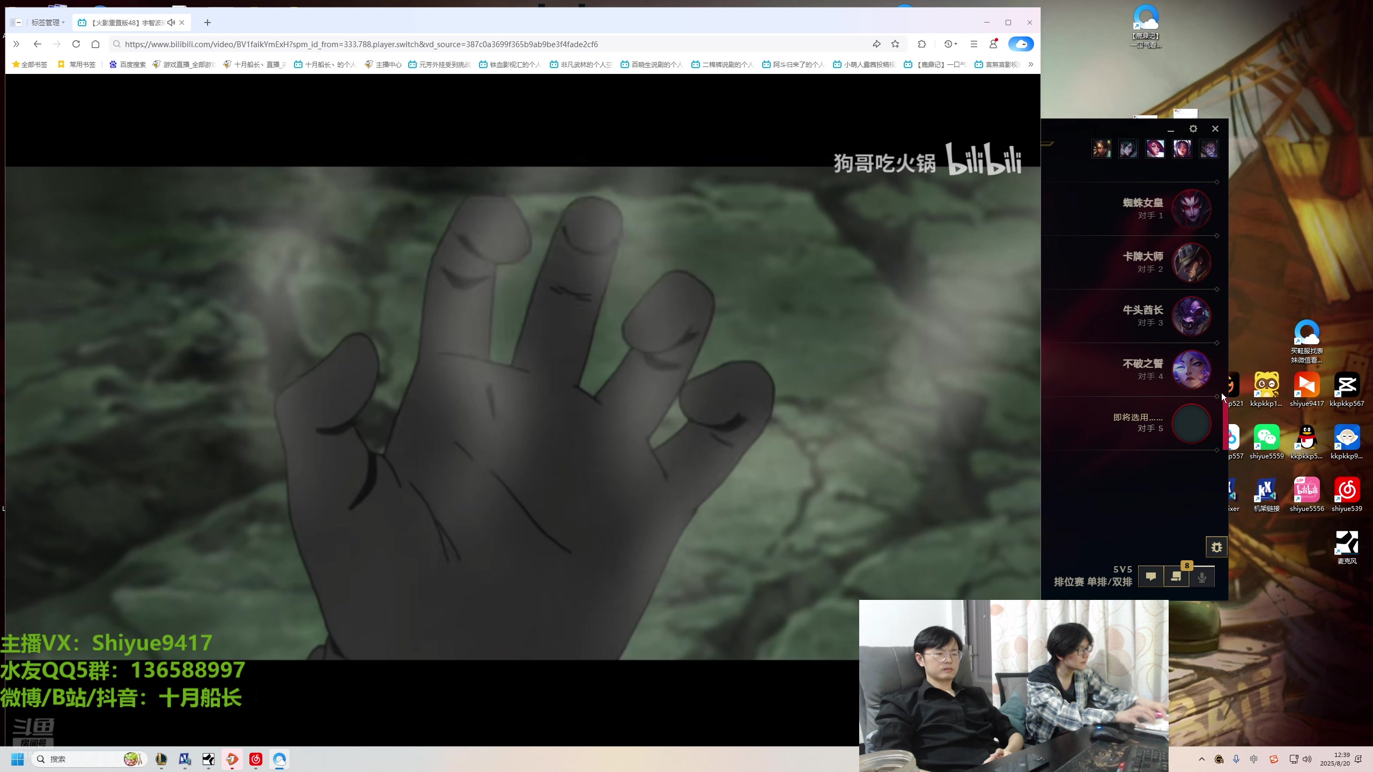Screen dimensions: 1373x772
Task: Open the QQ penguin kkpkkp5 desktop shortcut
Action: pyautogui.click(x=1306, y=442)
